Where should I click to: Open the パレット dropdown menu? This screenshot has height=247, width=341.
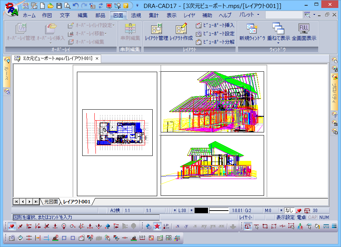[249, 15]
